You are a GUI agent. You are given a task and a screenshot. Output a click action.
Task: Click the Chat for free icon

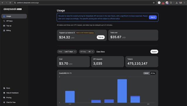point(4,102)
